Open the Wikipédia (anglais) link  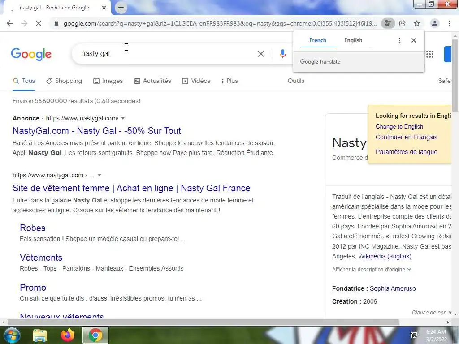tap(385, 256)
